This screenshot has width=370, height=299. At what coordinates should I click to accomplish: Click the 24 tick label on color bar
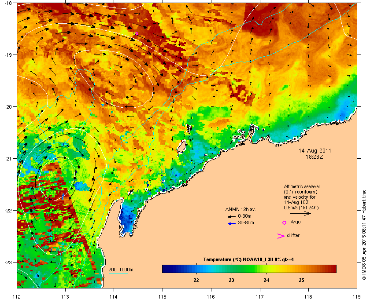(266, 280)
